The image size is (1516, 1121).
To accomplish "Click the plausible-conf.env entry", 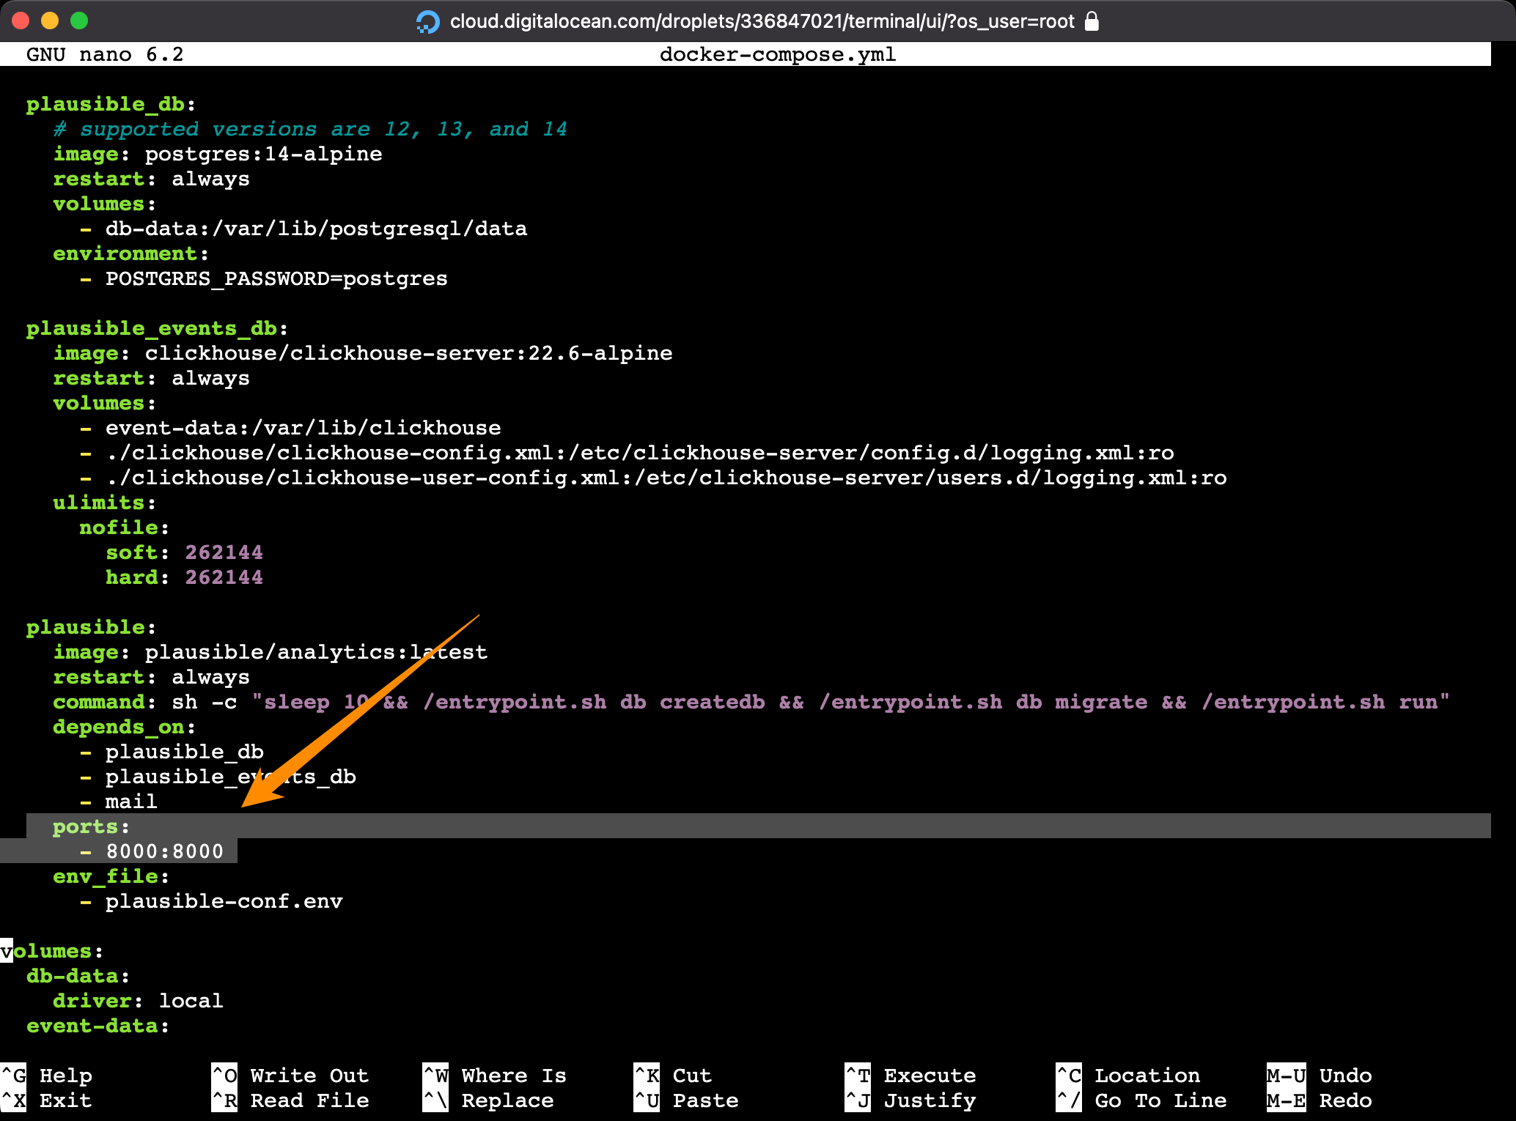I will tap(224, 901).
